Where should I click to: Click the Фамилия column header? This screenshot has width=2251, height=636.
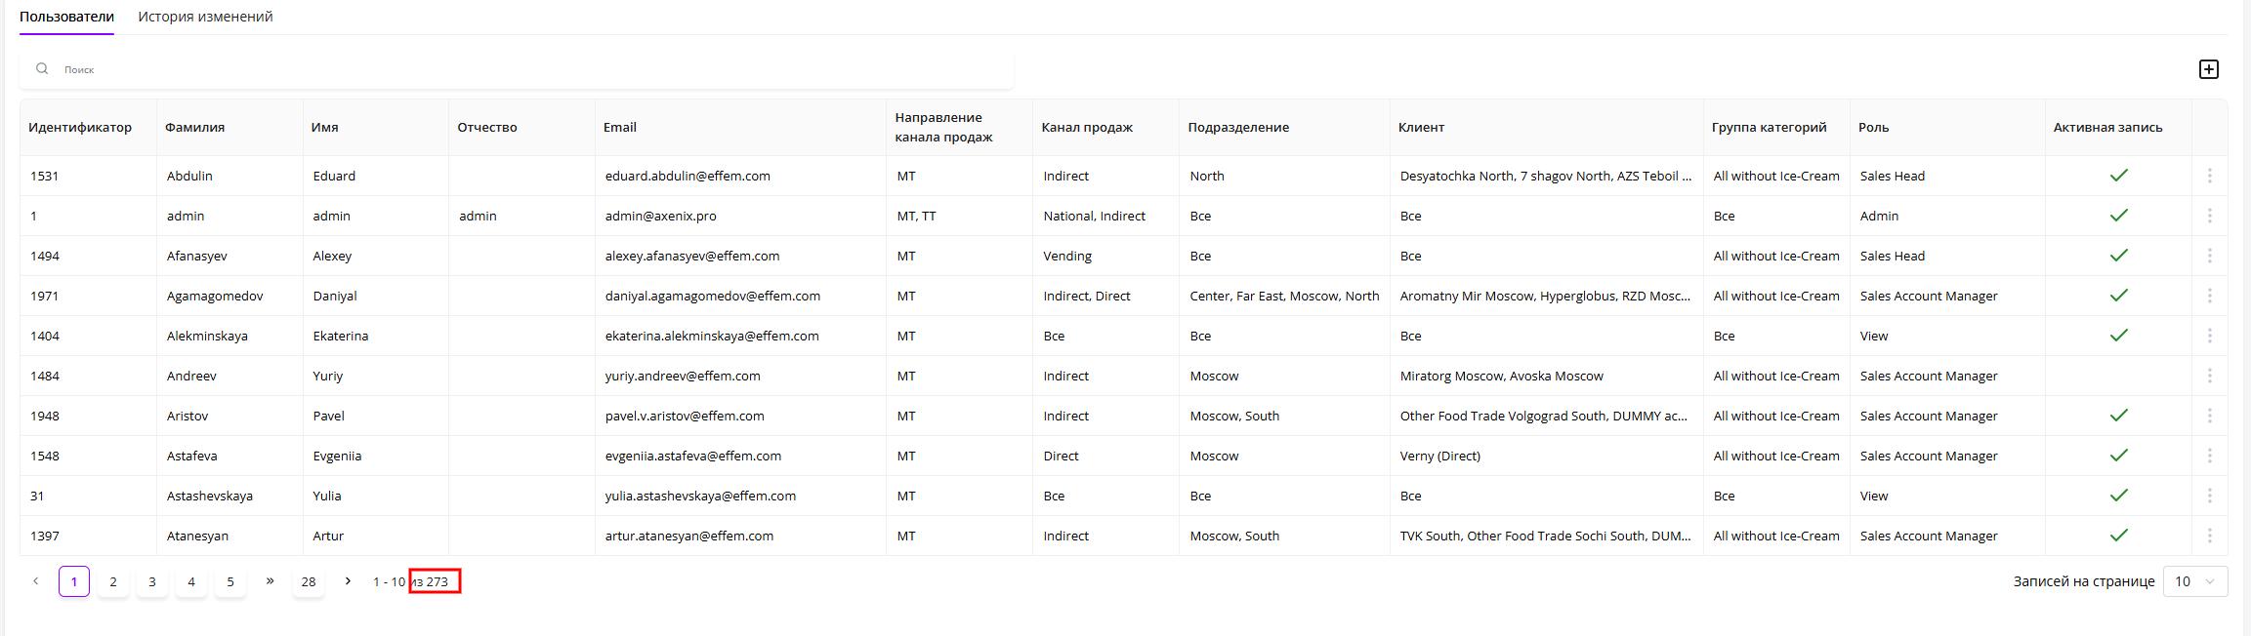(194, 127)
